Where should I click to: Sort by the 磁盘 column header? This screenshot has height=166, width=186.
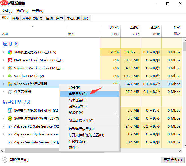click(x=151, y=31)
